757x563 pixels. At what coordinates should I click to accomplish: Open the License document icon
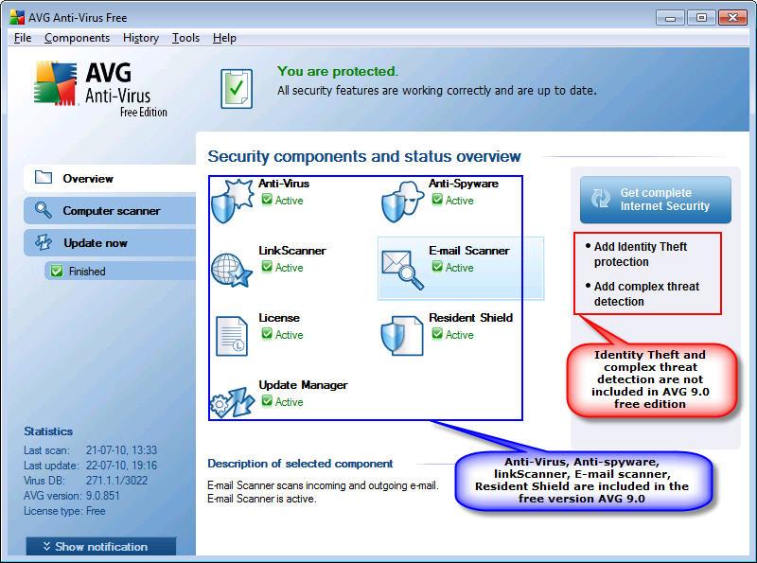click(232, 336)
